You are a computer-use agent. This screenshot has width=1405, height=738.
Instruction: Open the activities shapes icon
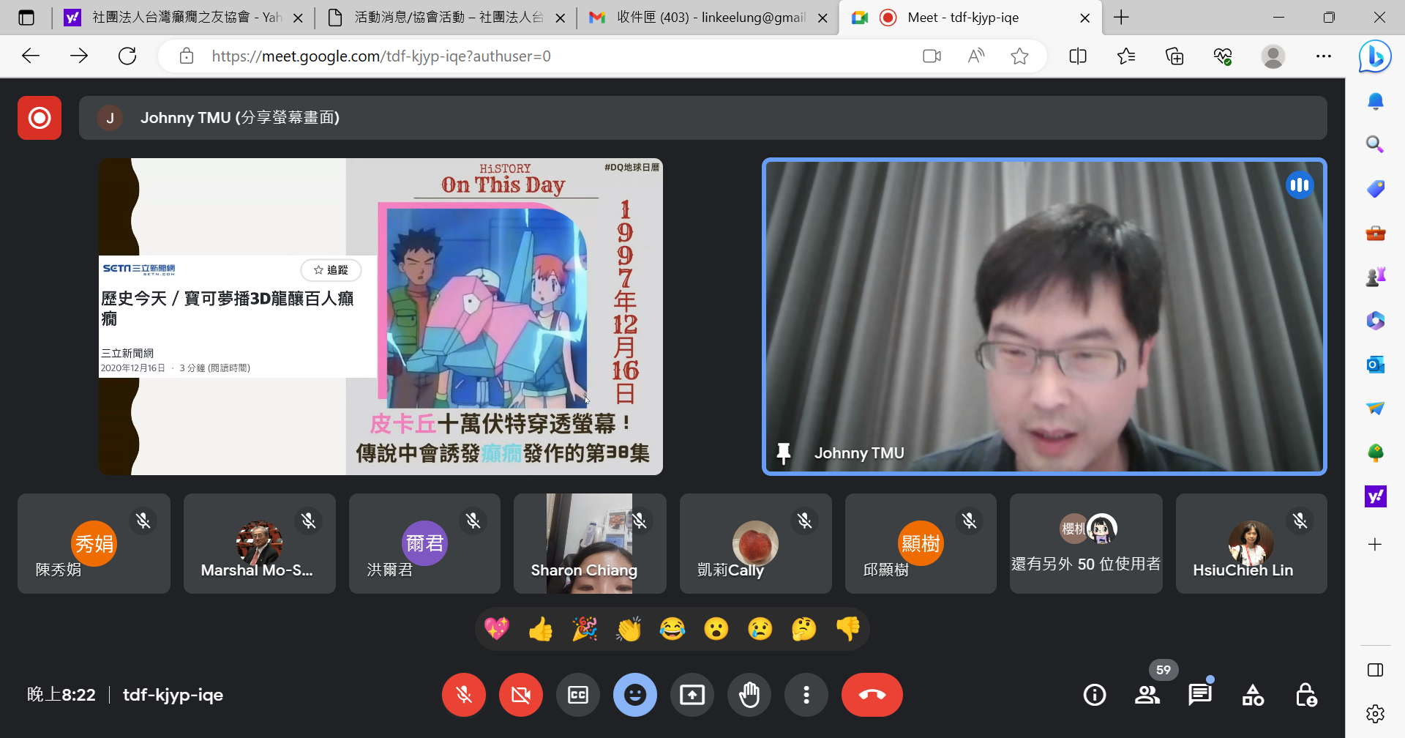[1253, 695]
